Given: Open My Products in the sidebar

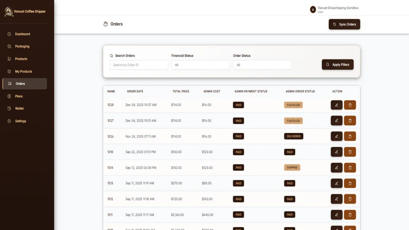Looking at the screenshot, I should click(25, 71).
